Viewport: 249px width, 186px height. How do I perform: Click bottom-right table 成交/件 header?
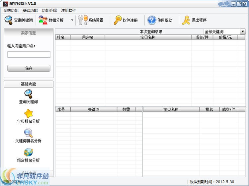click(229, 109)
